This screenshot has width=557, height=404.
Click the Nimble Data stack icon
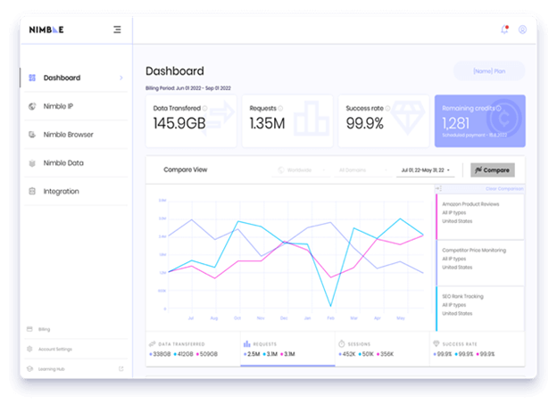(33, 163)
